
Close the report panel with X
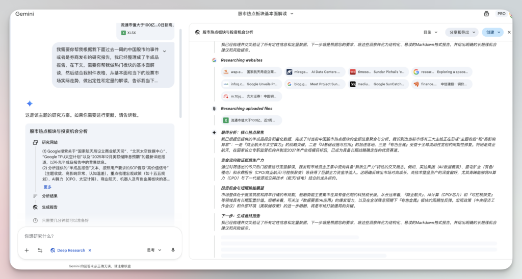tap(509, 32)
